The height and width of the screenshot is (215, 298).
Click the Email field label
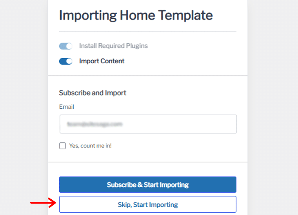tap(67, 107)
